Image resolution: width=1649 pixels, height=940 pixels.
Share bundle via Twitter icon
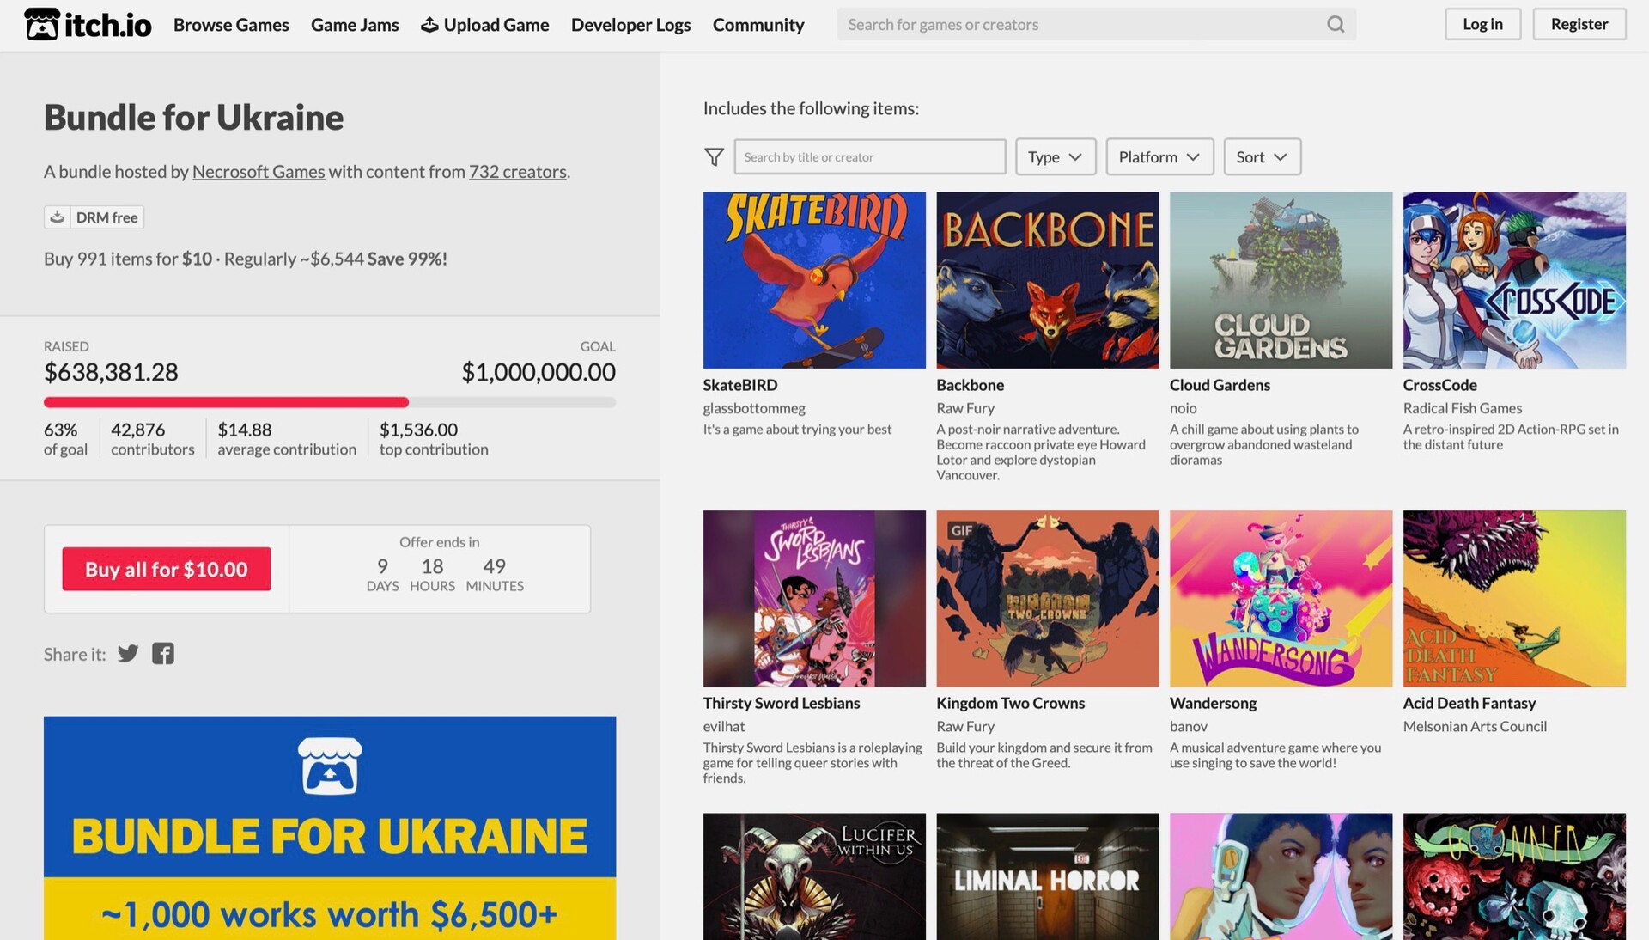(128, 654)
